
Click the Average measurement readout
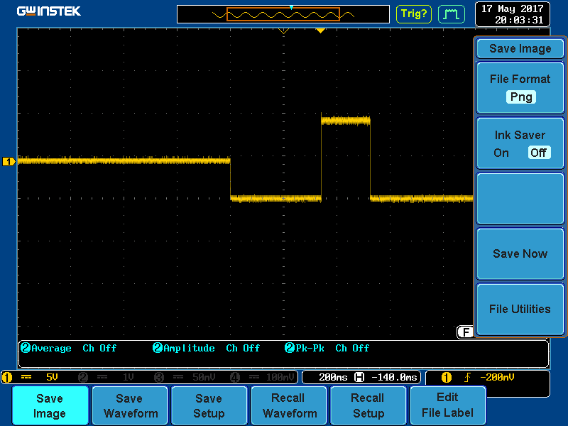68,348
